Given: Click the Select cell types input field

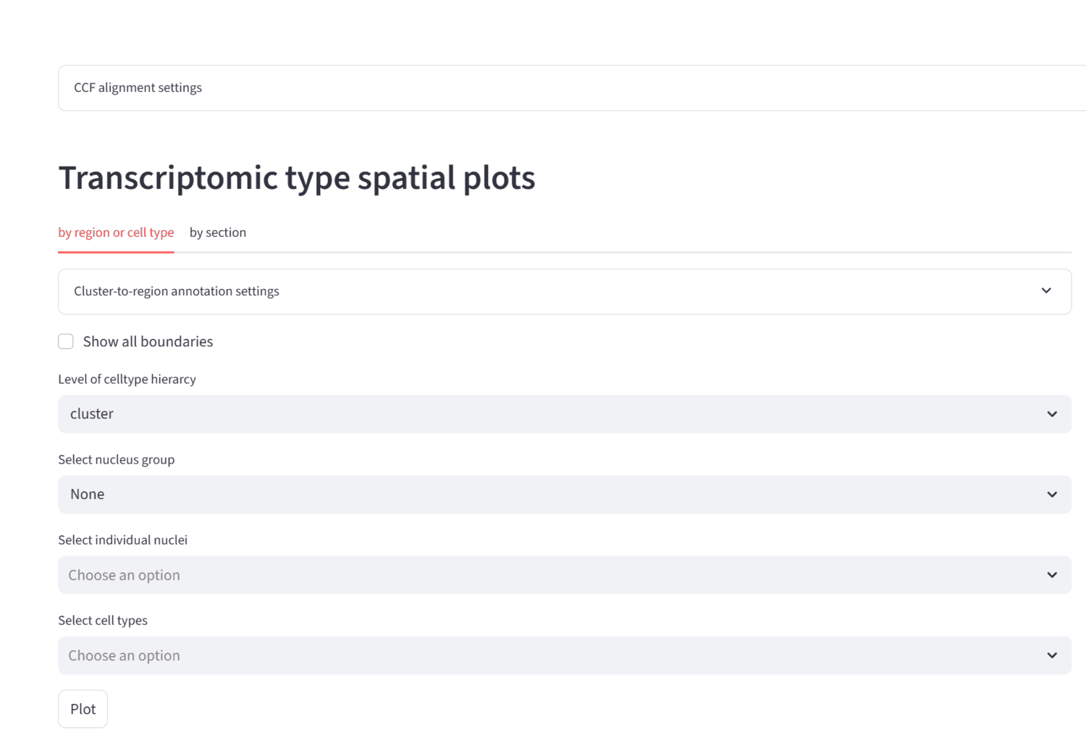Looking at the screenshot, I should tap(550, 655).
